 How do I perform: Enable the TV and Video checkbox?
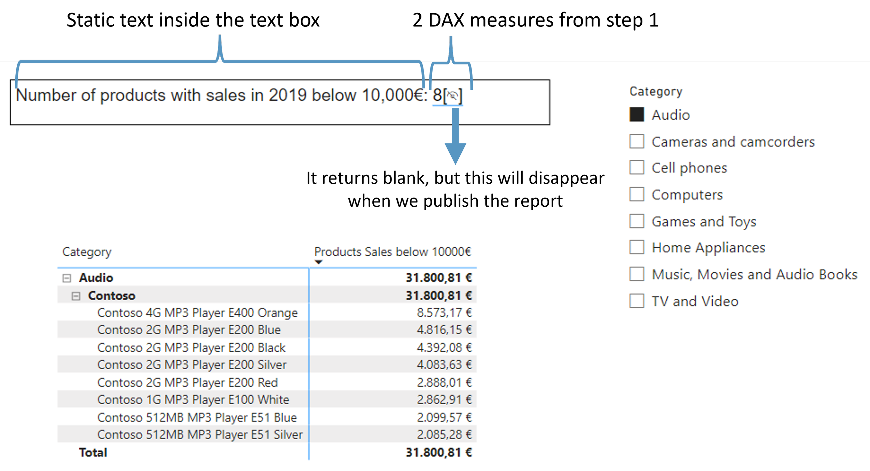pos(636,301)
